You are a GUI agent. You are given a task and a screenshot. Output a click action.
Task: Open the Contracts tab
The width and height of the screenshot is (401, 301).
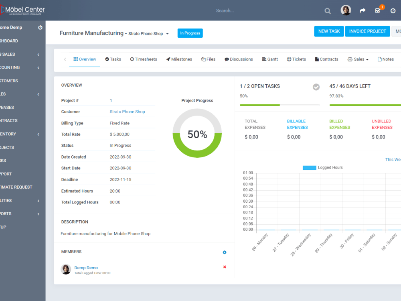326,59
